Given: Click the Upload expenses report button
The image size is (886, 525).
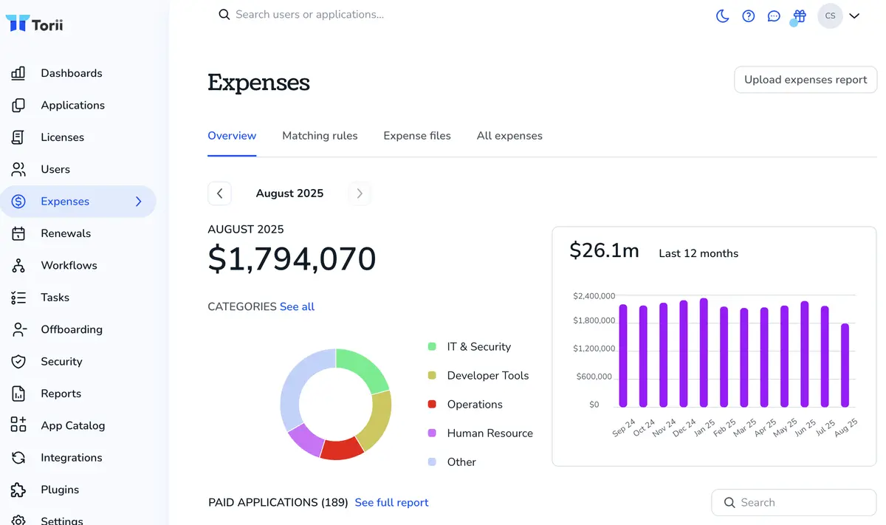Looking at the screenshot, I should click(x=806, y=80).
